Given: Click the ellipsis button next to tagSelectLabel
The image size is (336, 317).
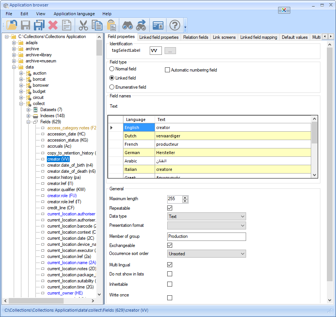Looking at the screenshot, I should [x=170, y=50].
